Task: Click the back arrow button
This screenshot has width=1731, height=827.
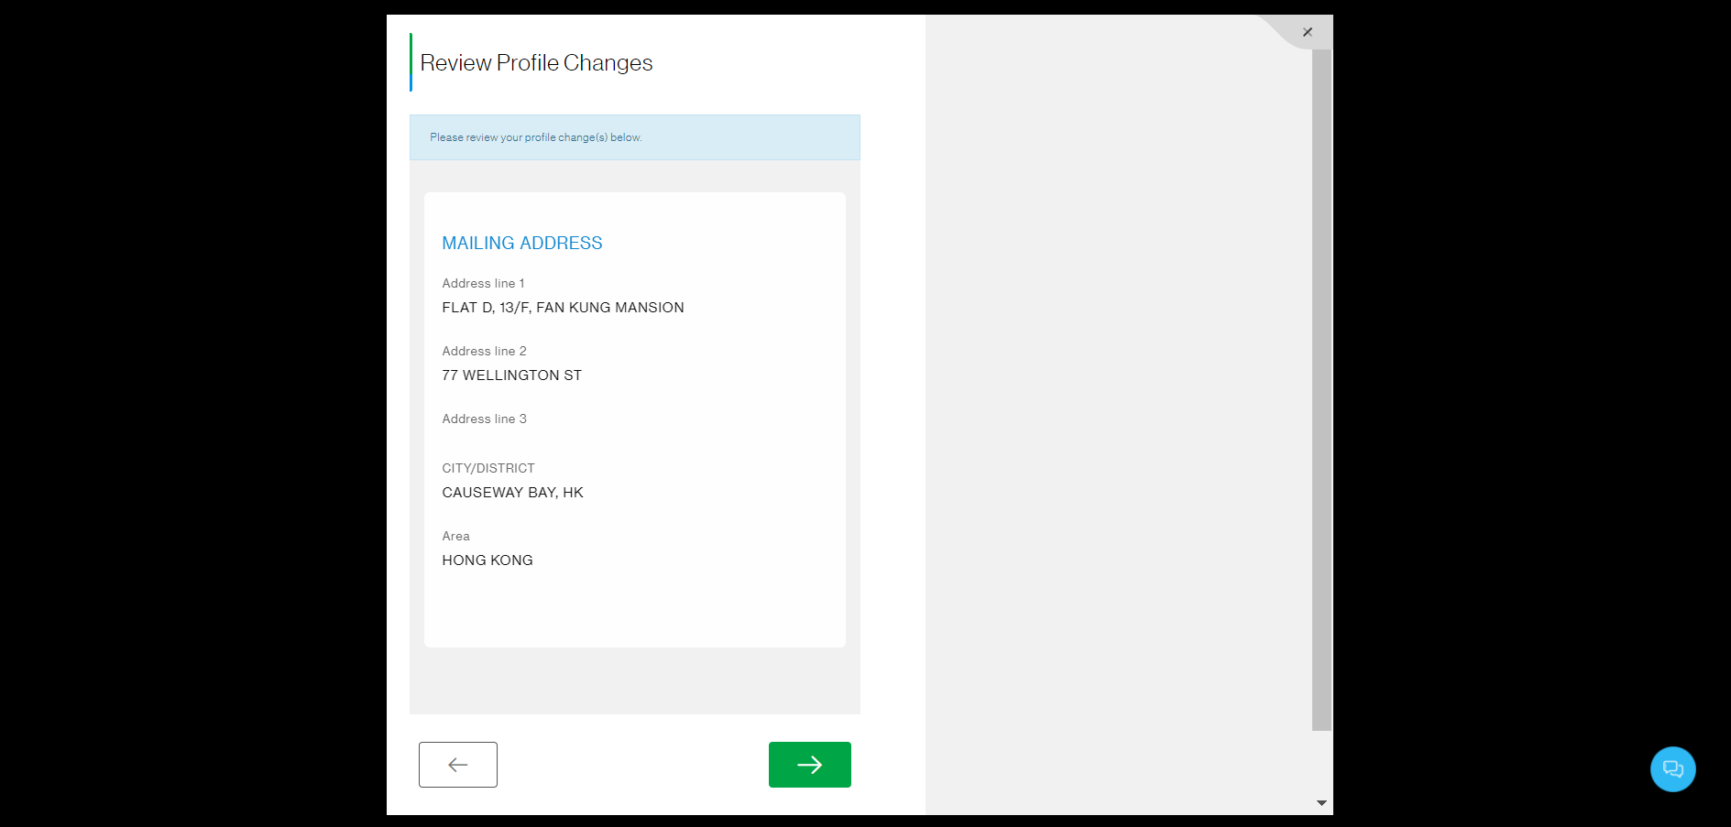Action: tap(458, 765)
